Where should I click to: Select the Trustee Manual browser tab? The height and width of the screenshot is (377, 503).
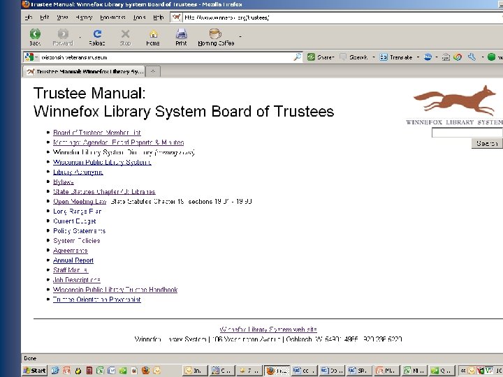[x=84, y=71]
